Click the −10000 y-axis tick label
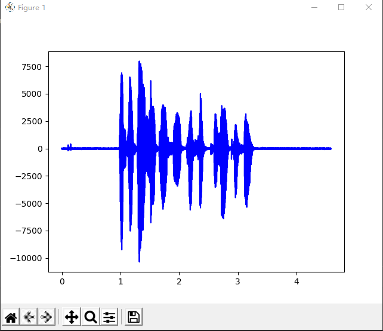Viewport: 383px width, 331px height. [x=26, y=258]
